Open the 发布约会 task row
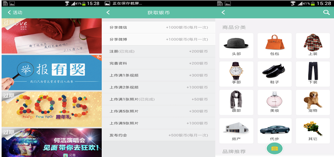 [158, 135]
